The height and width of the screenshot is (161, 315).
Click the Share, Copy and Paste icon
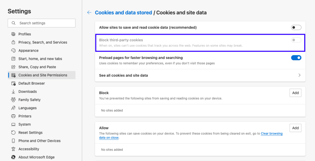point(13,67)
